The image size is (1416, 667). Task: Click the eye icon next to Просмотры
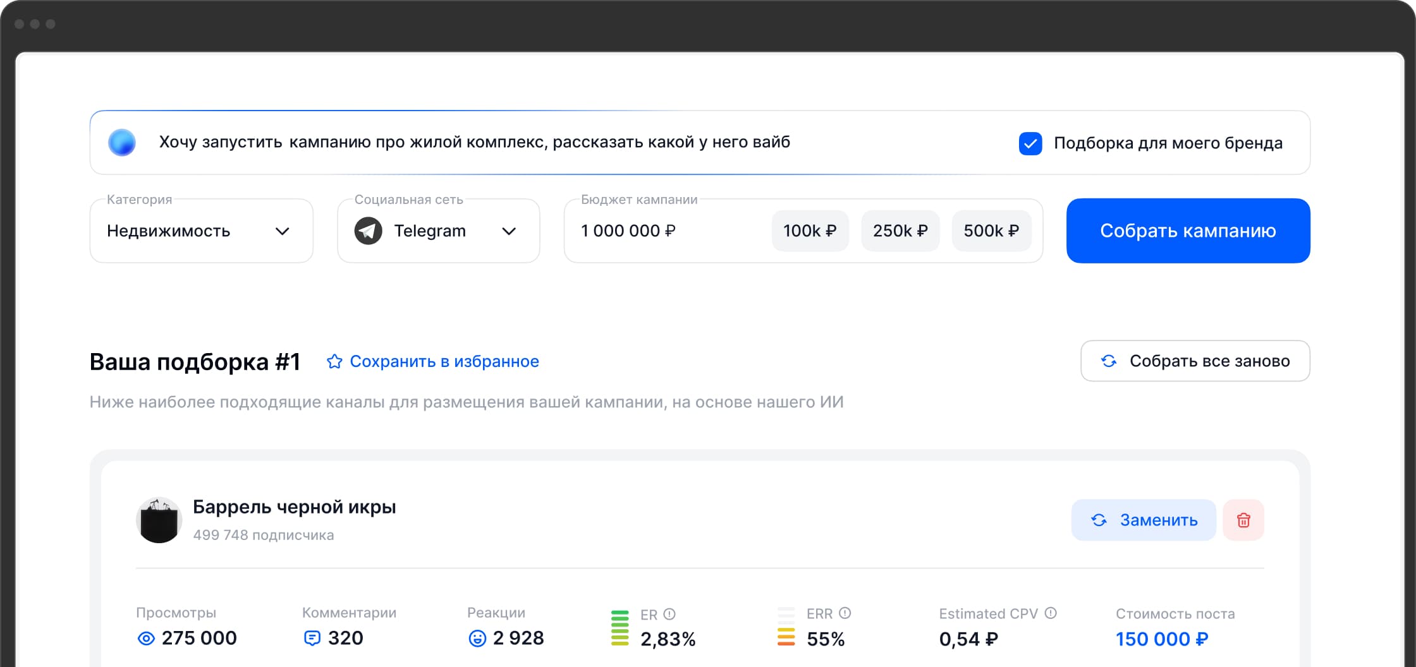tap(145, 639)
